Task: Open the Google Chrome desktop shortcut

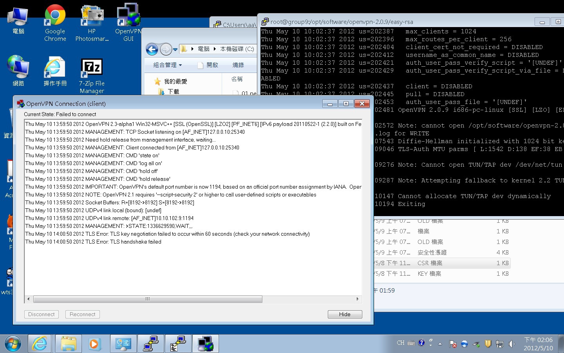Action: [x=55, y=23]
